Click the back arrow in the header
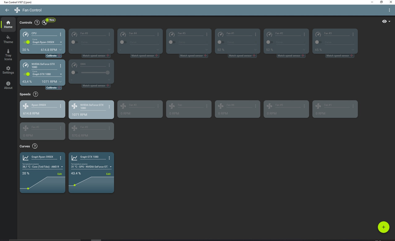The height and width of the screenshot is (241, 395). click(7, 10)
